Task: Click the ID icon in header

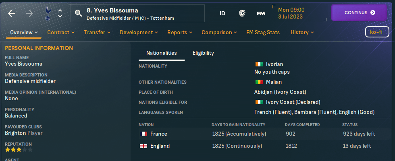Action: (222, 13)
